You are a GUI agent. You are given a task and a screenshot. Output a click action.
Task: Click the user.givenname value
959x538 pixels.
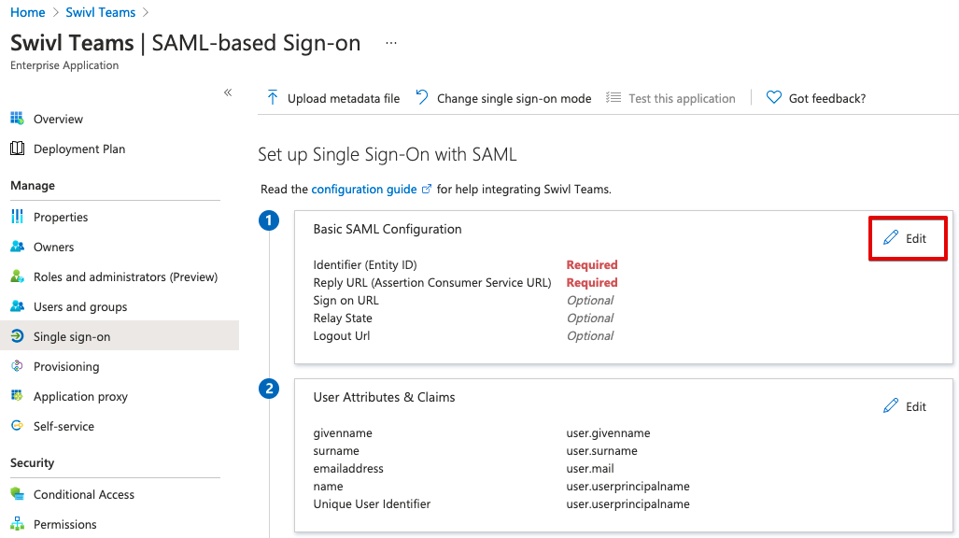(608, 432)
